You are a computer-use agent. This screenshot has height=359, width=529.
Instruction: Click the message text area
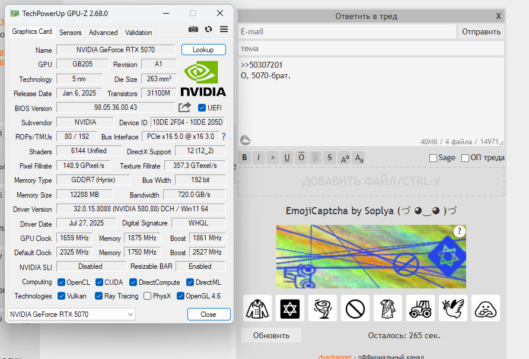coord(371,102)
